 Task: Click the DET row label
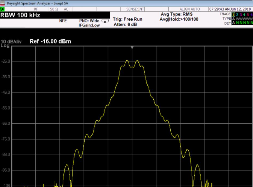[227, 24]
